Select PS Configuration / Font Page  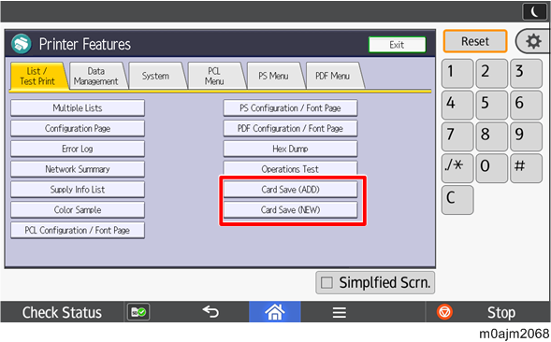tap(290, 108)
